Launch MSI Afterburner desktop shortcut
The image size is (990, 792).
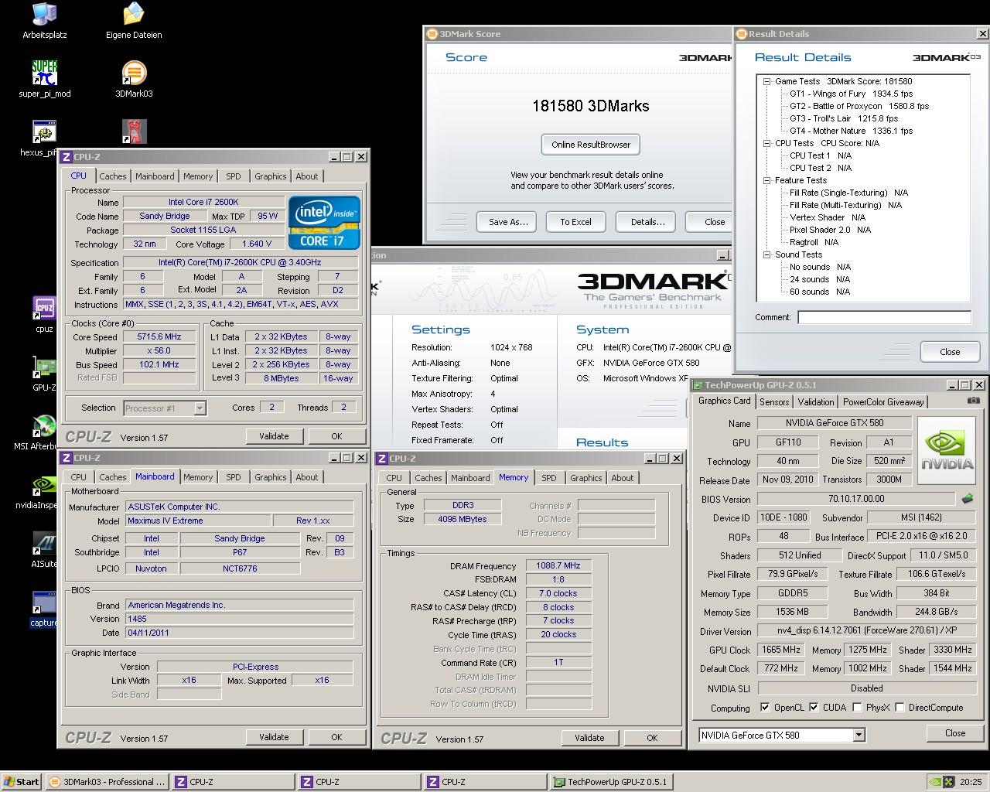coord(44,432)
